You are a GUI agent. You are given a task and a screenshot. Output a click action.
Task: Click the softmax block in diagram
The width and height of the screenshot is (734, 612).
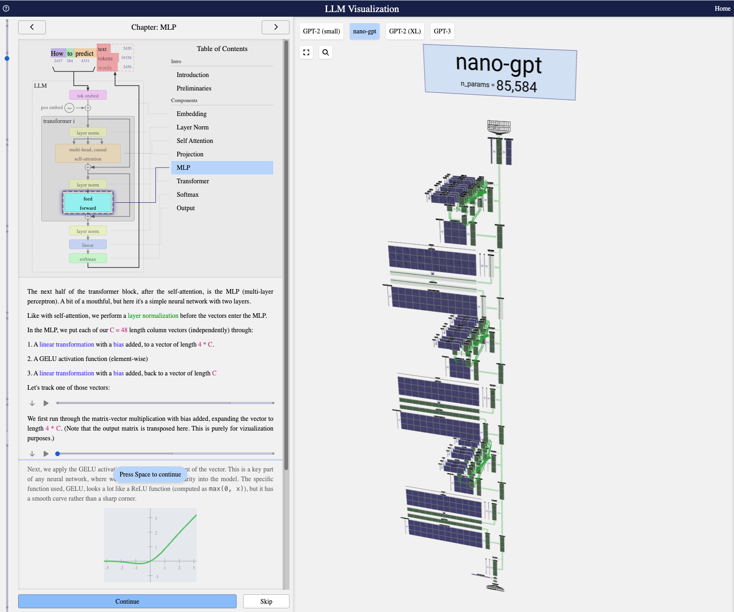tap(88, 258)
